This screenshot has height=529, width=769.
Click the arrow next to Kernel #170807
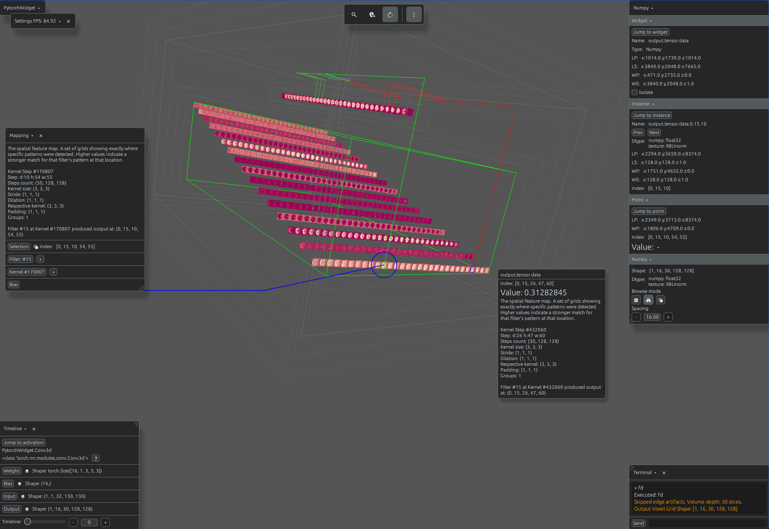click(x=53, y=272)
